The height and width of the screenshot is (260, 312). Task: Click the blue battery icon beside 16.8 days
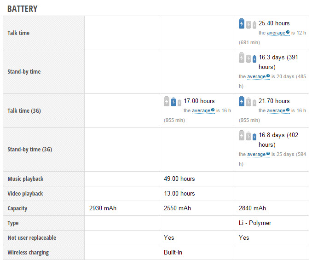[x=254, y=137]
